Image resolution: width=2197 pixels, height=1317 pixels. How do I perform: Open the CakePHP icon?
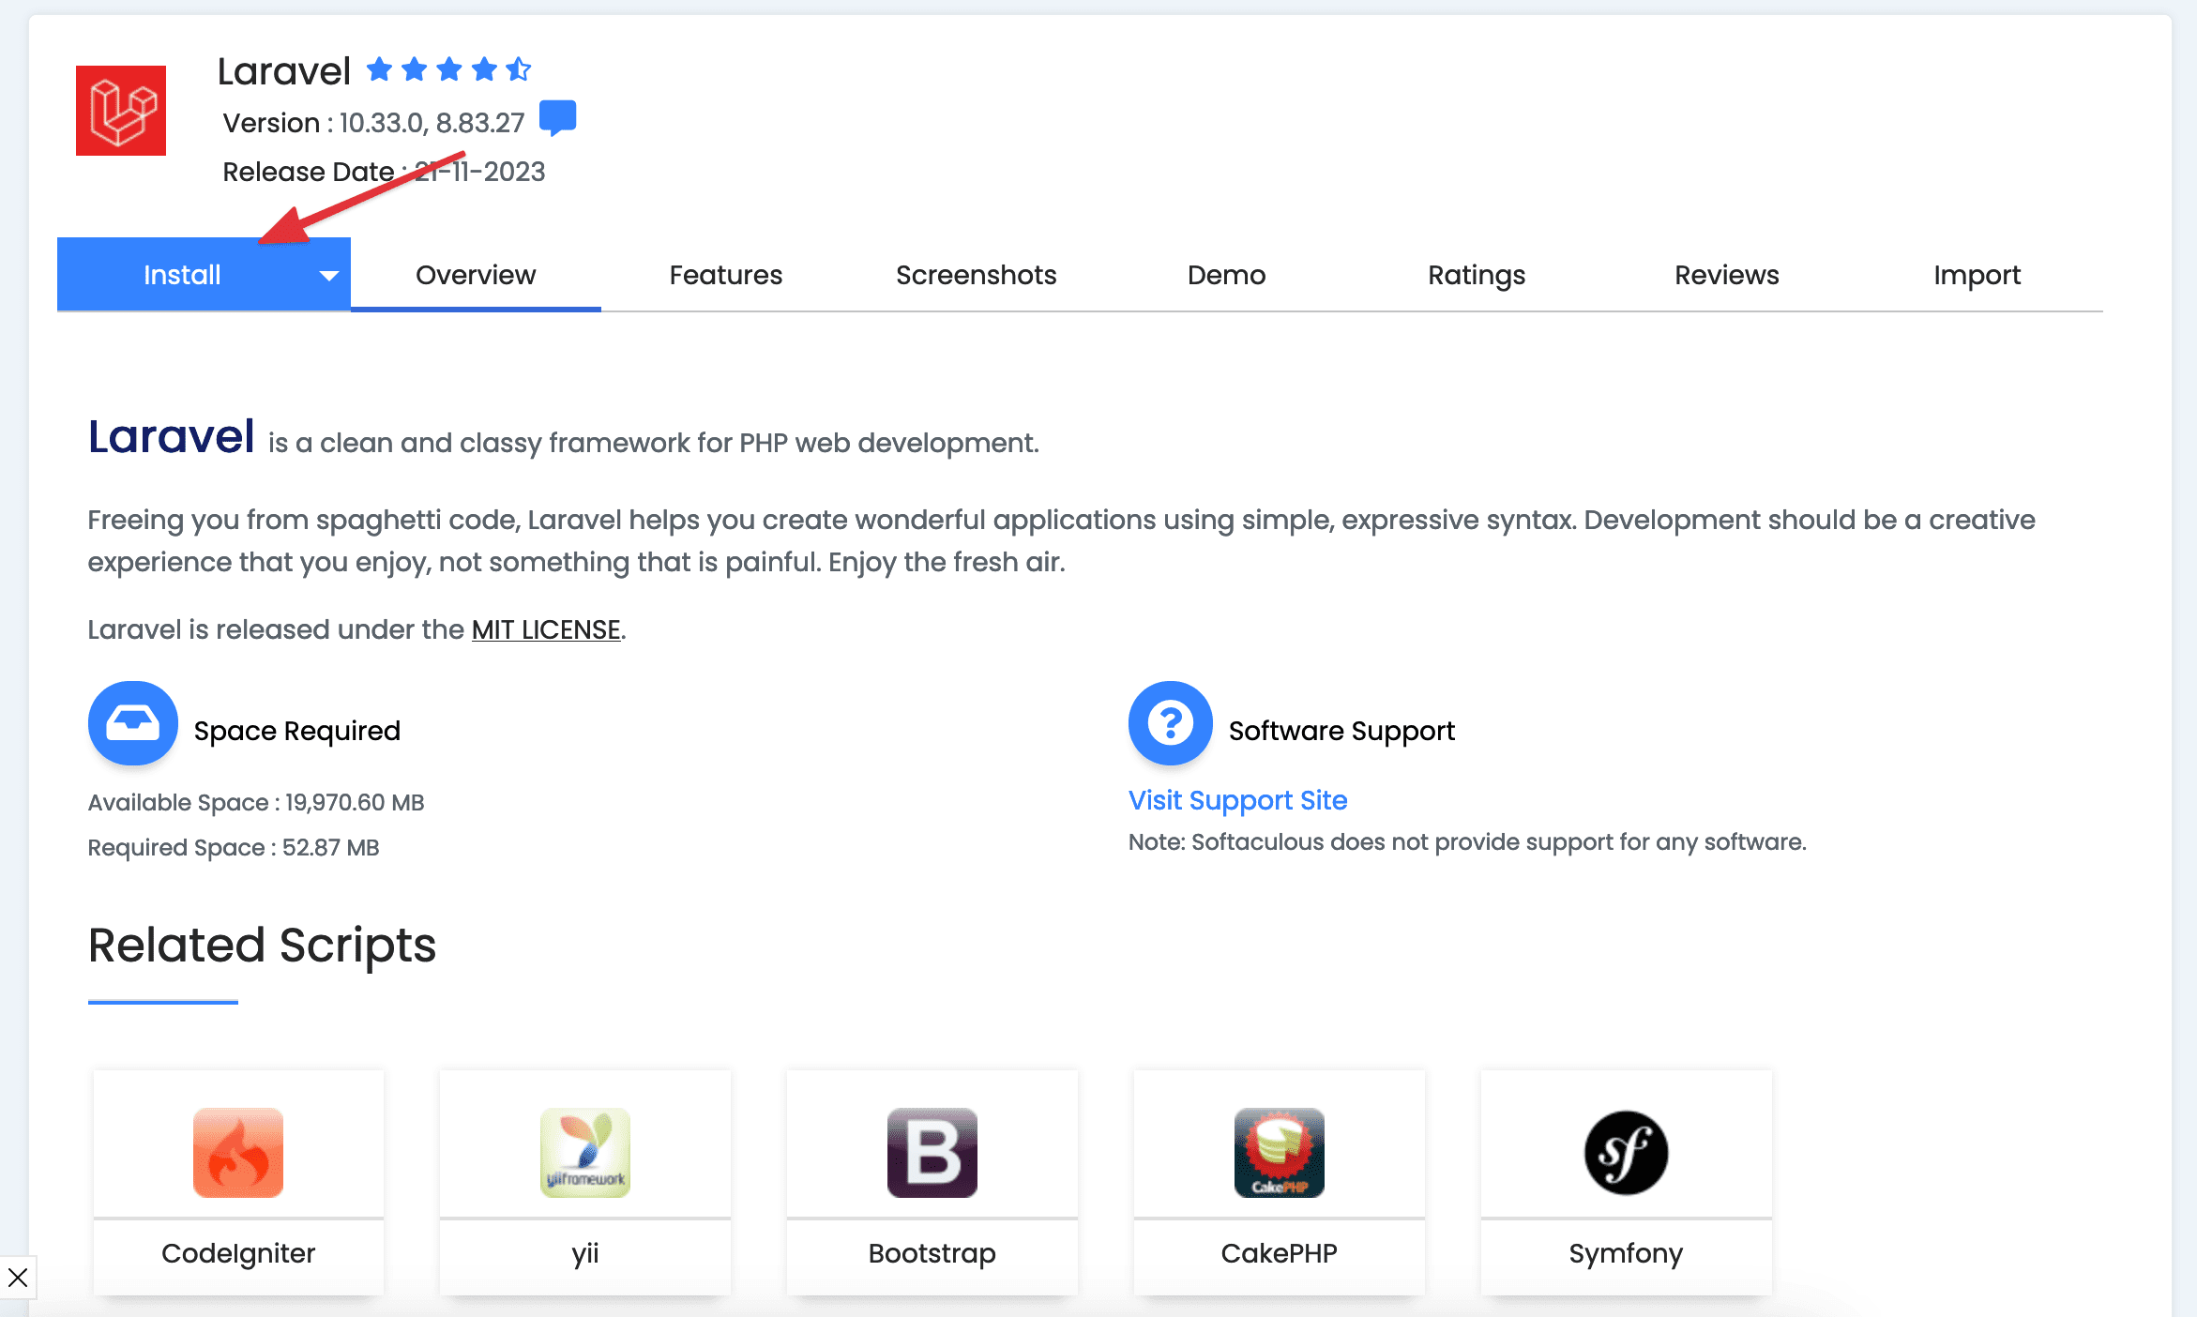pyautogui.click(x=1280, y=1153)
